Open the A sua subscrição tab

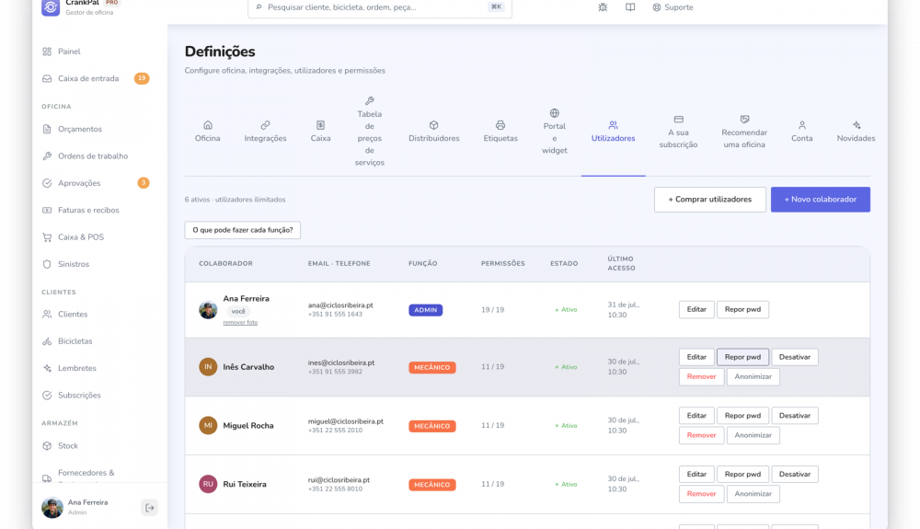click(x=678, y=132)
